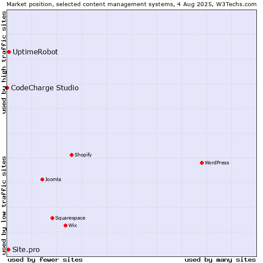The image size is (263, 263).
Task: Click the chart title mentioning W3Techs.com
Action: pos(131,4)
